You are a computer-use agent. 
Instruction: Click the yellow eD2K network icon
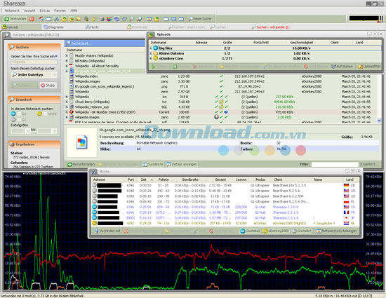click(39, 114)
